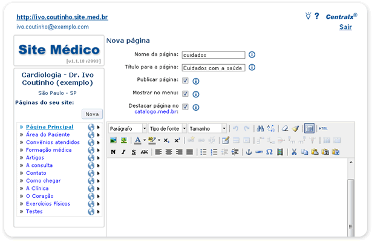Open the find binoculars tool

point(260,128)
